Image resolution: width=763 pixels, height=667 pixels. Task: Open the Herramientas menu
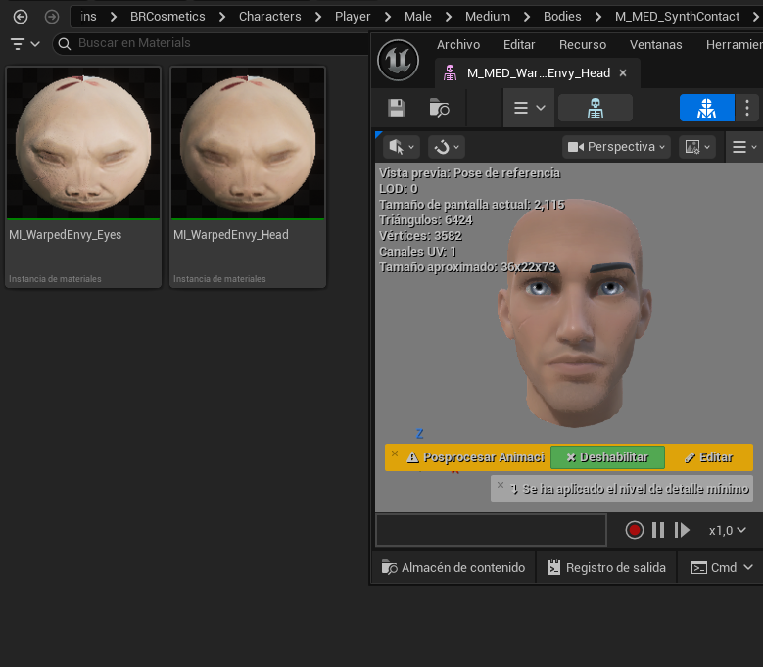(x=734, y=45)
